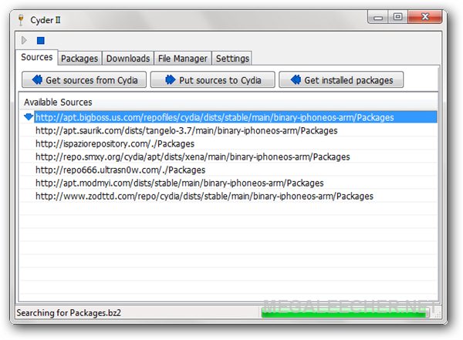This screenshot has width=463, height=340.
Task: Click the blue download arrow beside bigboss source
Action: coord(29,117)
